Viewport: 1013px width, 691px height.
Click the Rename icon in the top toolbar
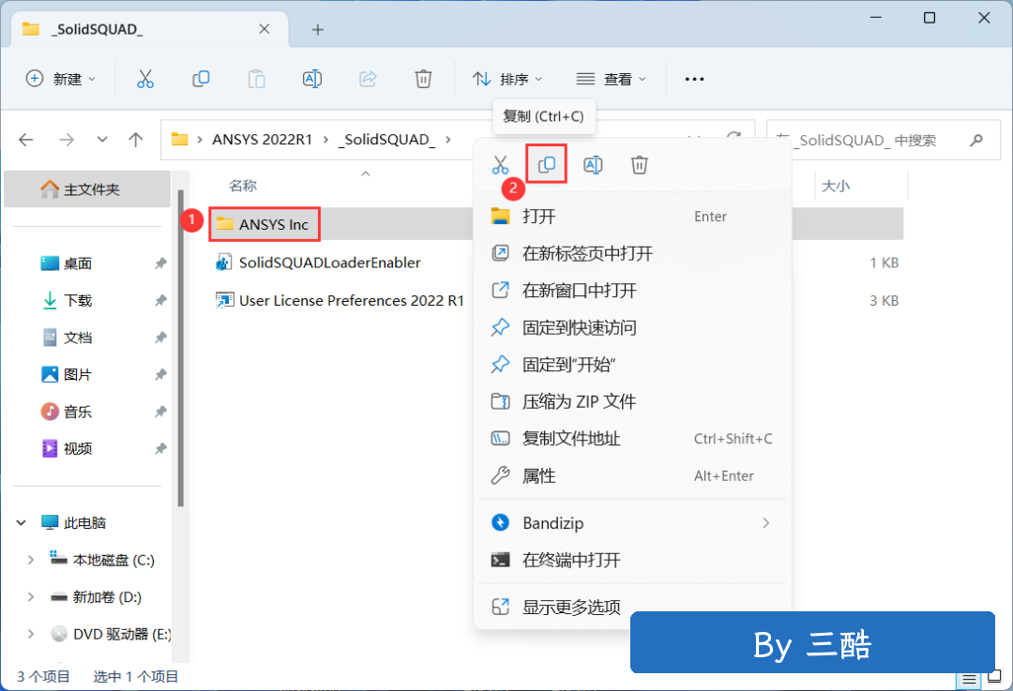click(312, 79)
